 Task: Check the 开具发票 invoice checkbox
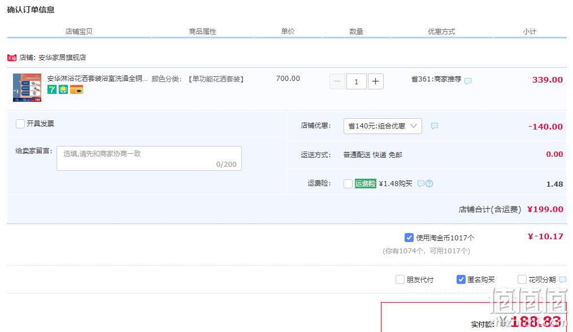tap(20, 124)
